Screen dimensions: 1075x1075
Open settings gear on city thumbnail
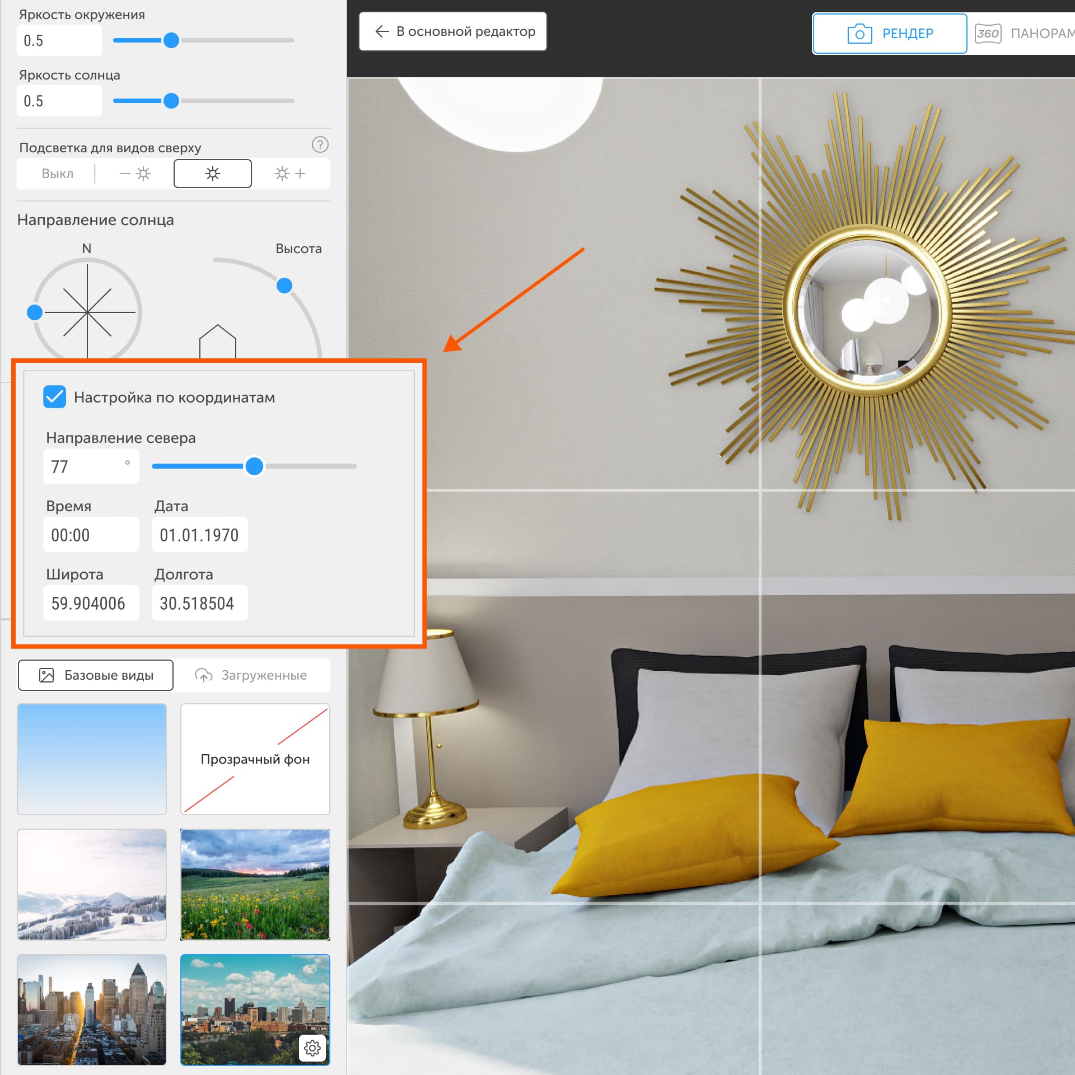pyautogui.click(x=312, y=1047)
